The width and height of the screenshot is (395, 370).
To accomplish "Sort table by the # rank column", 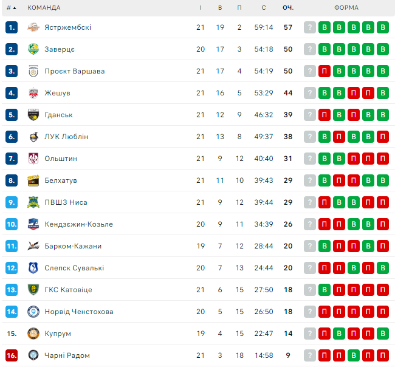I will [12, 8].
